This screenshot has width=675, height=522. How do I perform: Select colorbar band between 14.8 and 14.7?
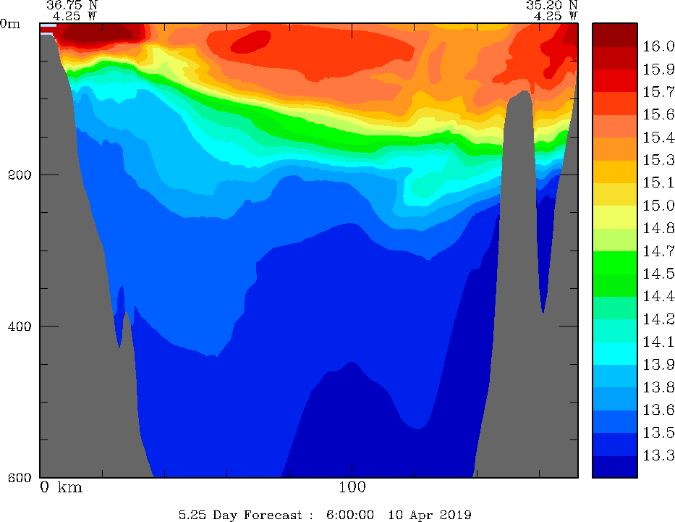pyautogui.click(x=614, y=240)
